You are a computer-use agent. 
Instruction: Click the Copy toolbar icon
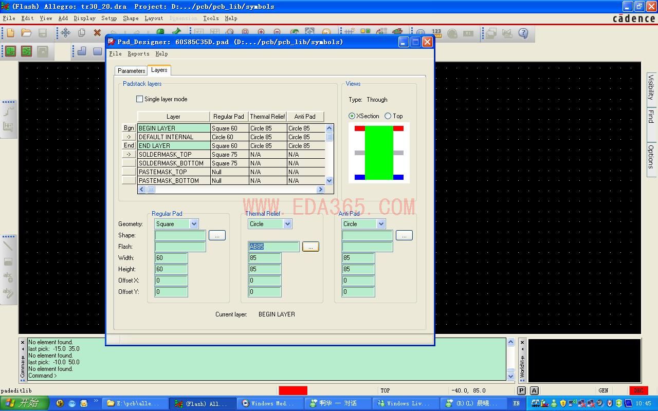[82, 33]
